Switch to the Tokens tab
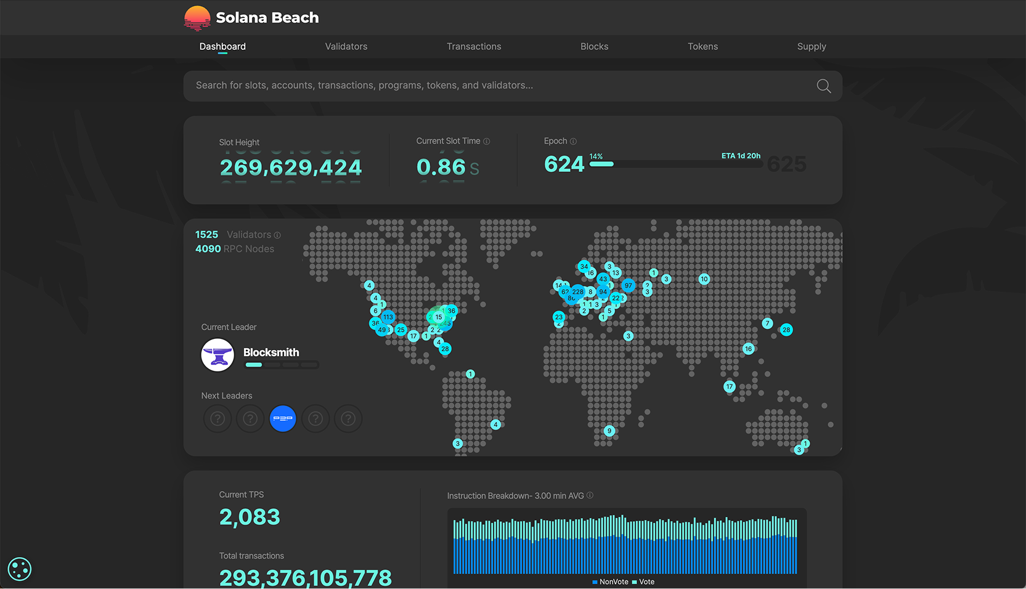This screenshot has width=1026, height=589. (x=703, y=47)
